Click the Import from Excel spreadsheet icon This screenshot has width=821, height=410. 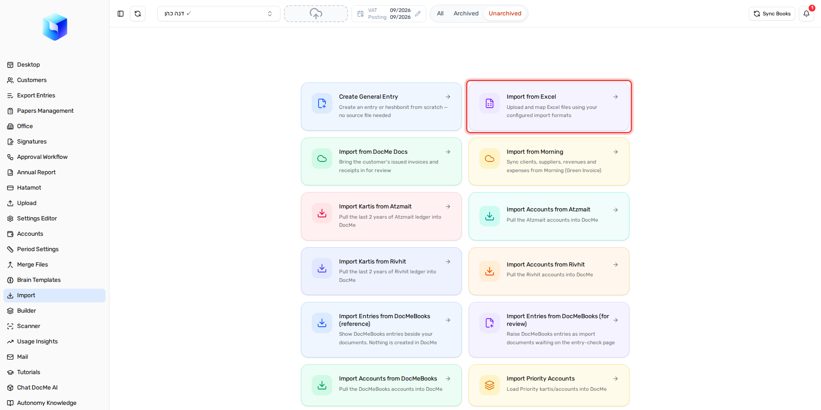(490, 103)
